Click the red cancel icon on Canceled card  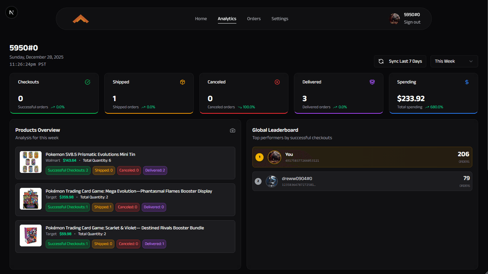click(x=277, y=82)
